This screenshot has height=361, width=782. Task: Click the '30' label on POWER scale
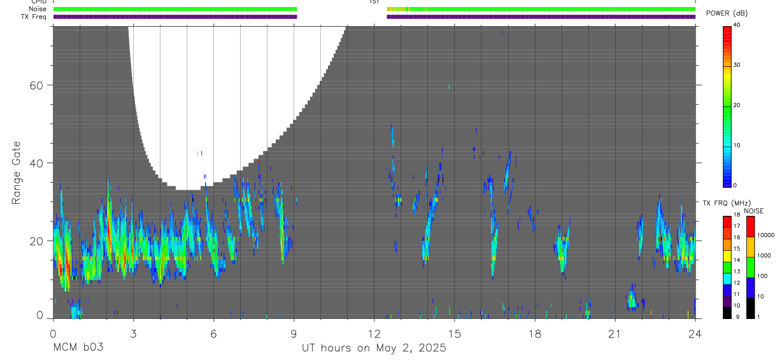[x=737, y=66]
